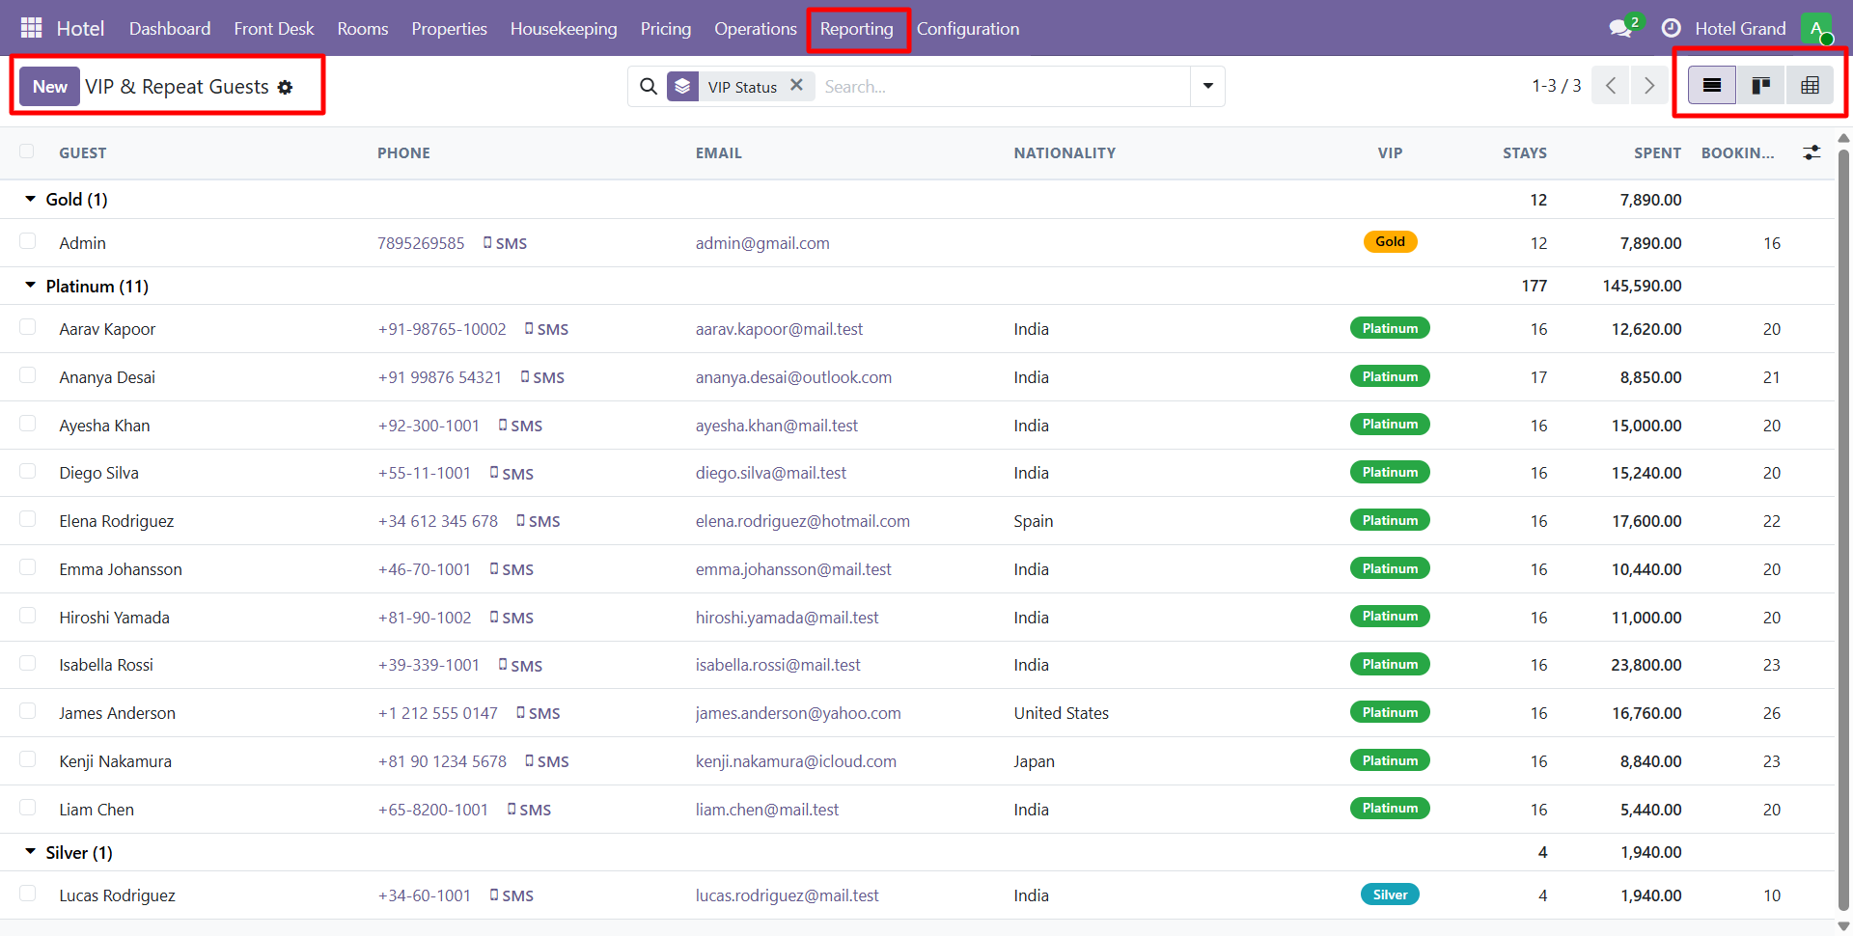1853x936 pixels.
Task: Open the Reporting menu
Action: (x=856, y=28)
